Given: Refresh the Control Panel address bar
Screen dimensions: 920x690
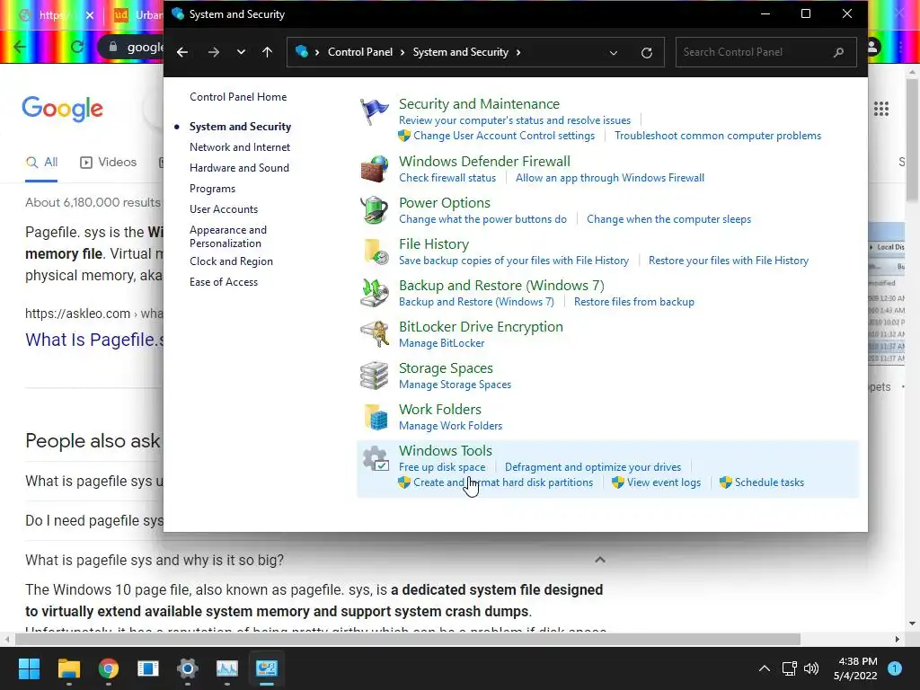Looking at the screenshot, I should pyautogui.click(x=647, y=53).
